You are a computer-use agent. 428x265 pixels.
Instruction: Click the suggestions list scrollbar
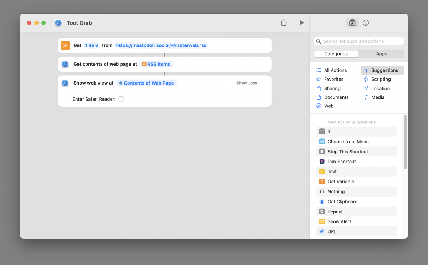coord(406,142)
